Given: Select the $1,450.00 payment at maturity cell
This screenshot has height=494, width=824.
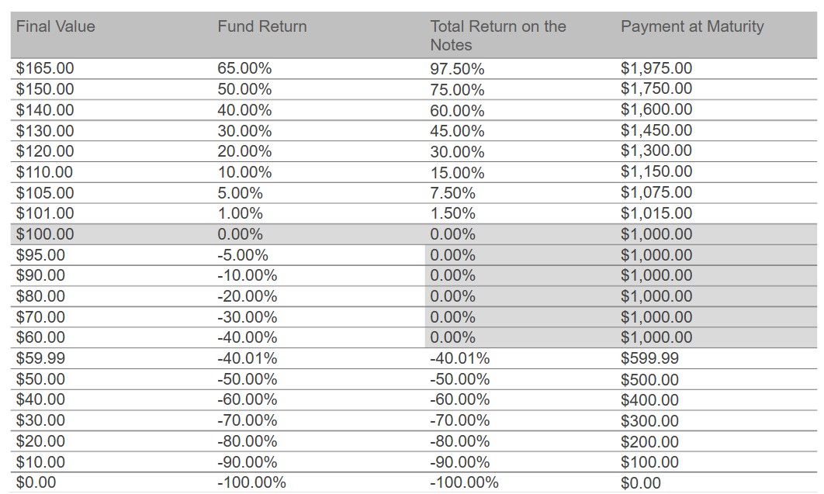Looking at the screenshot, I should click(x=656, y=130).
